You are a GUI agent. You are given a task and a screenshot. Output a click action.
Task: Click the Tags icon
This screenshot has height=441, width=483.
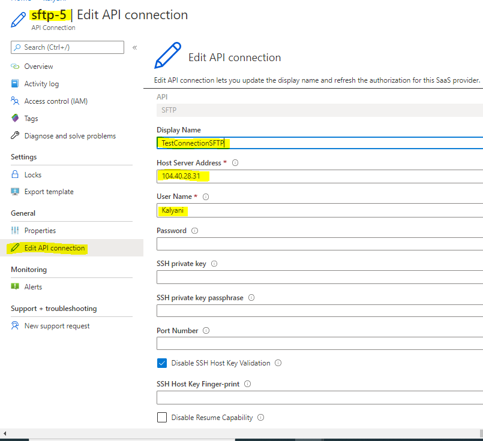pyautogui.click(x=15, y=118)
